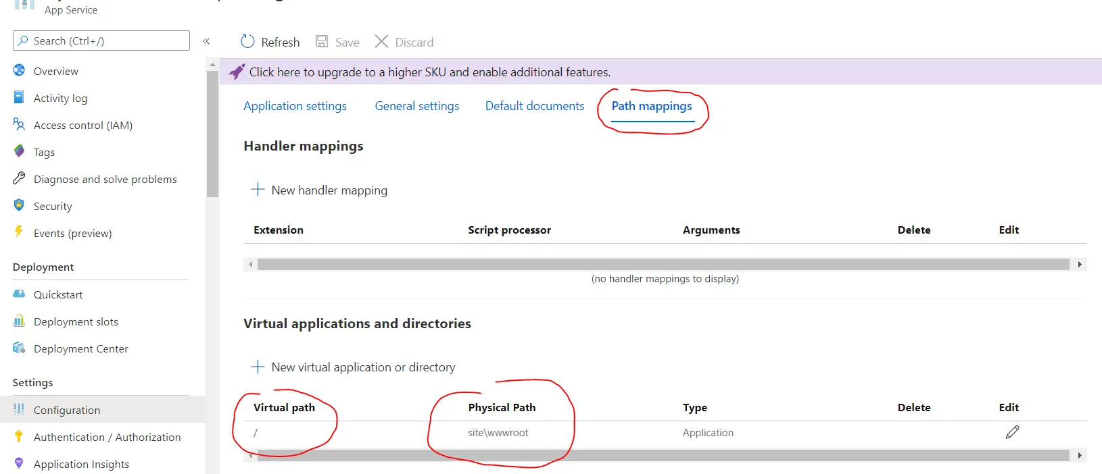Screen dimensions: 1102x474
Task: Click the no handler mappings message
Action: click(x=665, y=278)
